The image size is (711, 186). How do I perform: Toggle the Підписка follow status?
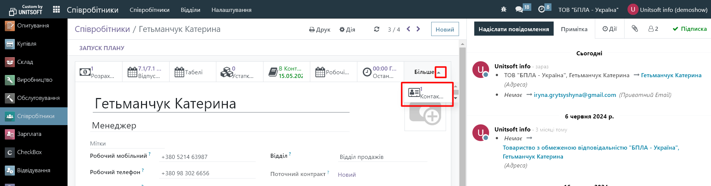tap(689, 29)
